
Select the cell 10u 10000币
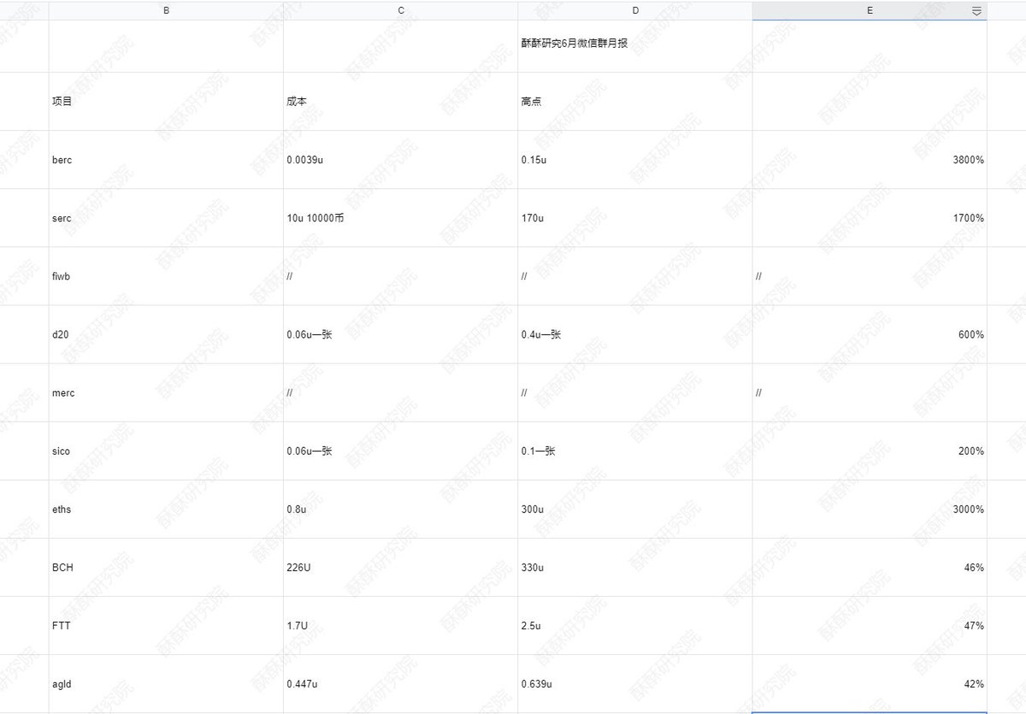[400, 218]
